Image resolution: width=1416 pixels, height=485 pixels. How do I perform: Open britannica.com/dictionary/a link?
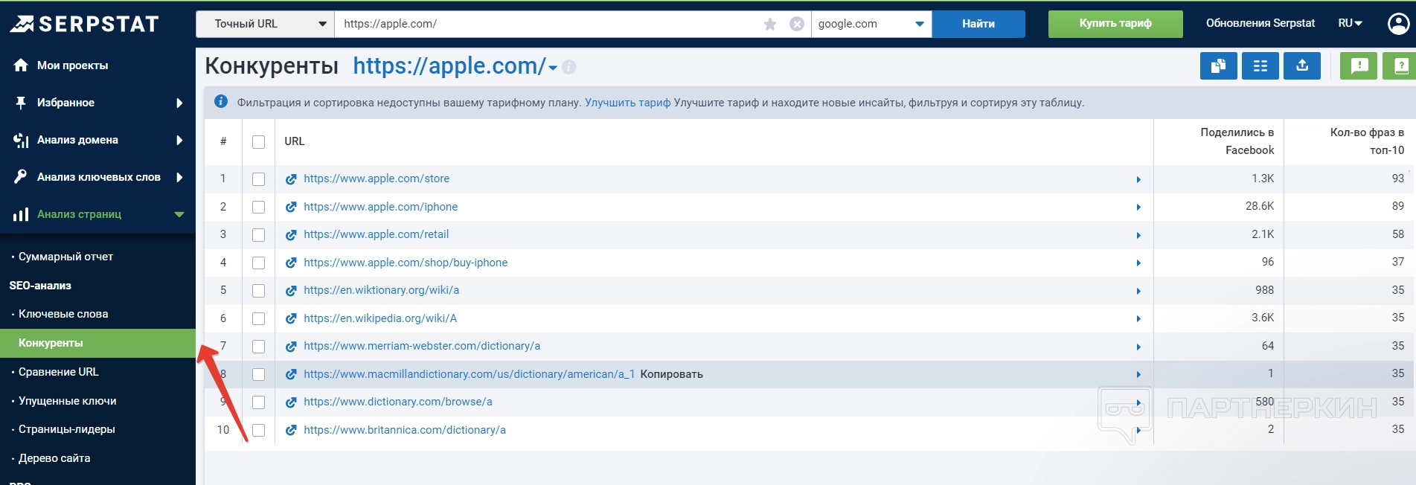pyautogui.click(x=405, y=430)
